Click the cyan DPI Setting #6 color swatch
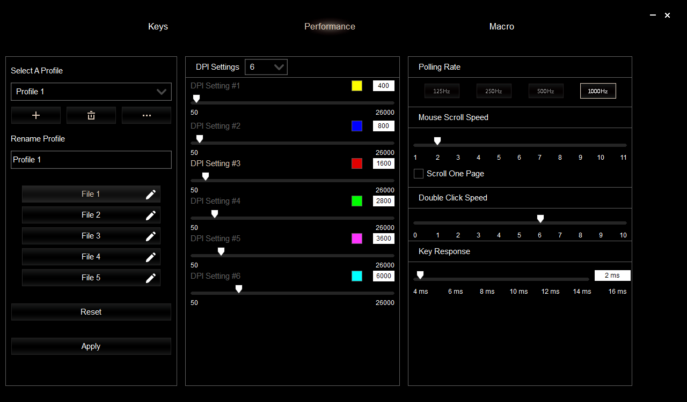The width and height of the screenshot is (687, 402). (x=357, y=276)
